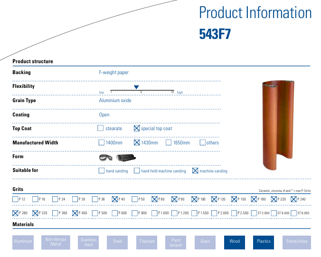
Task: Check the ST 3.000 grit box
Action: point(254,213)
